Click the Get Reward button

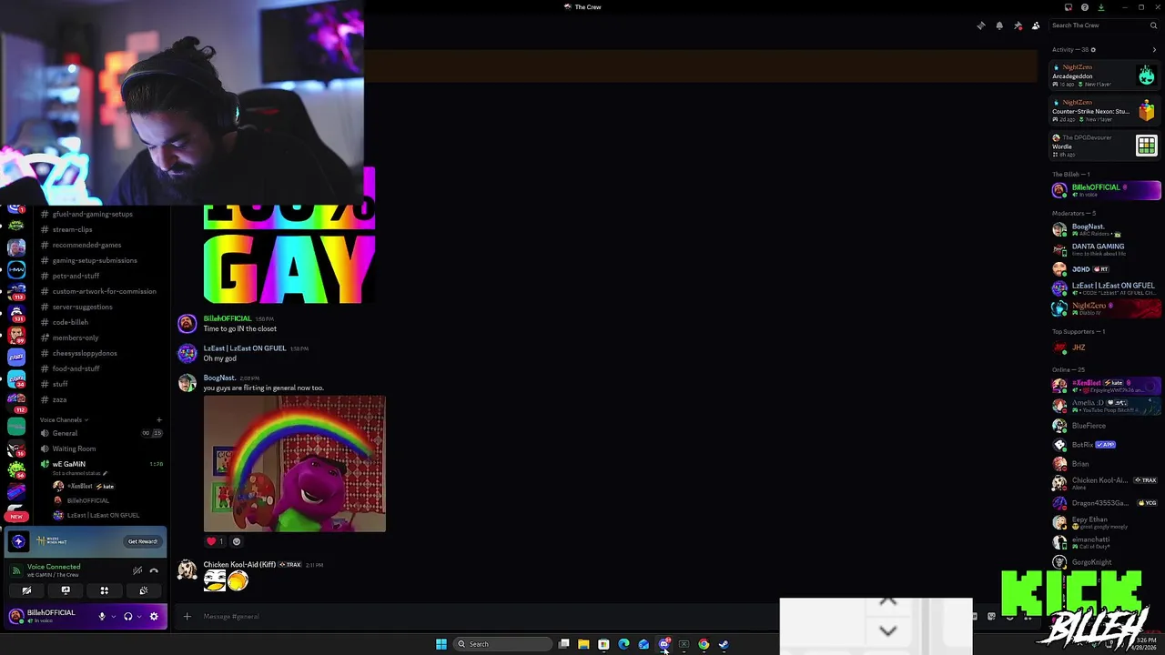(x=143, y=541)
